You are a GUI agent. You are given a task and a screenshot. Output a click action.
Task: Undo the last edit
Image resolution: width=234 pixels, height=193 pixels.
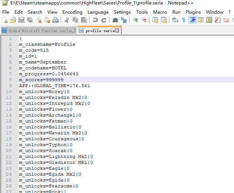click(95, 20)
